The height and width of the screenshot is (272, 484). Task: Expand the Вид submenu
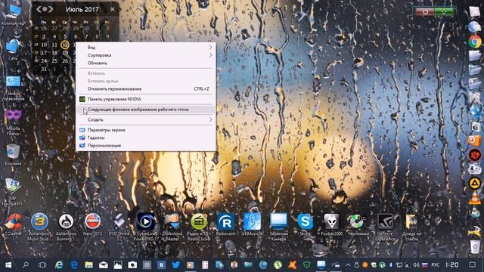(146, 47)
